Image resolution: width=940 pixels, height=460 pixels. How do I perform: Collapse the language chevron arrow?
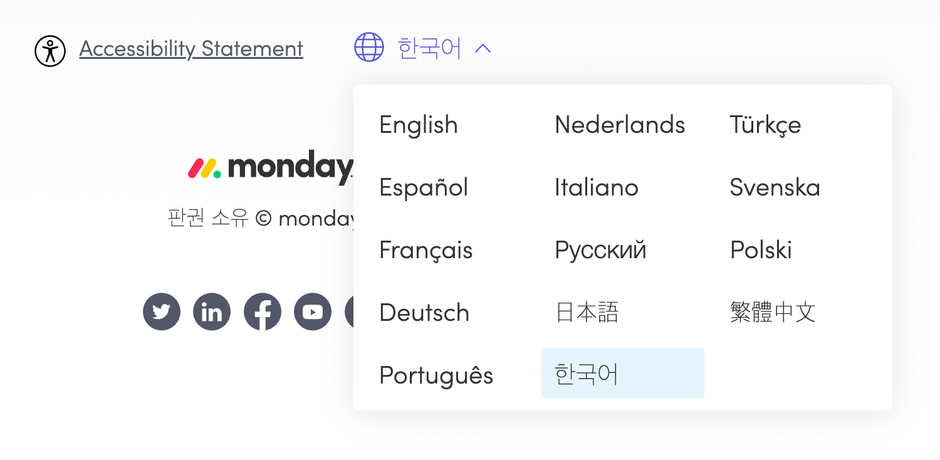(x=483, y=48)
